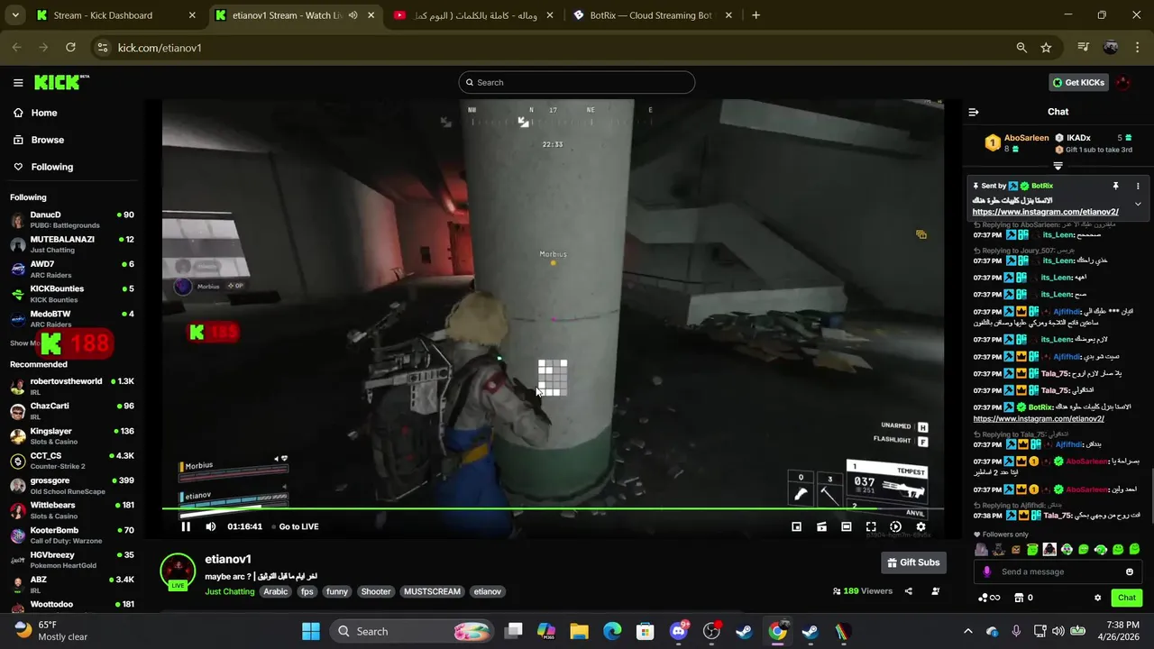Screen dimensions: 1154x649
Task: Open Kingslayer recommended channel
Action: pyautogui.click(x=72, y=436)
